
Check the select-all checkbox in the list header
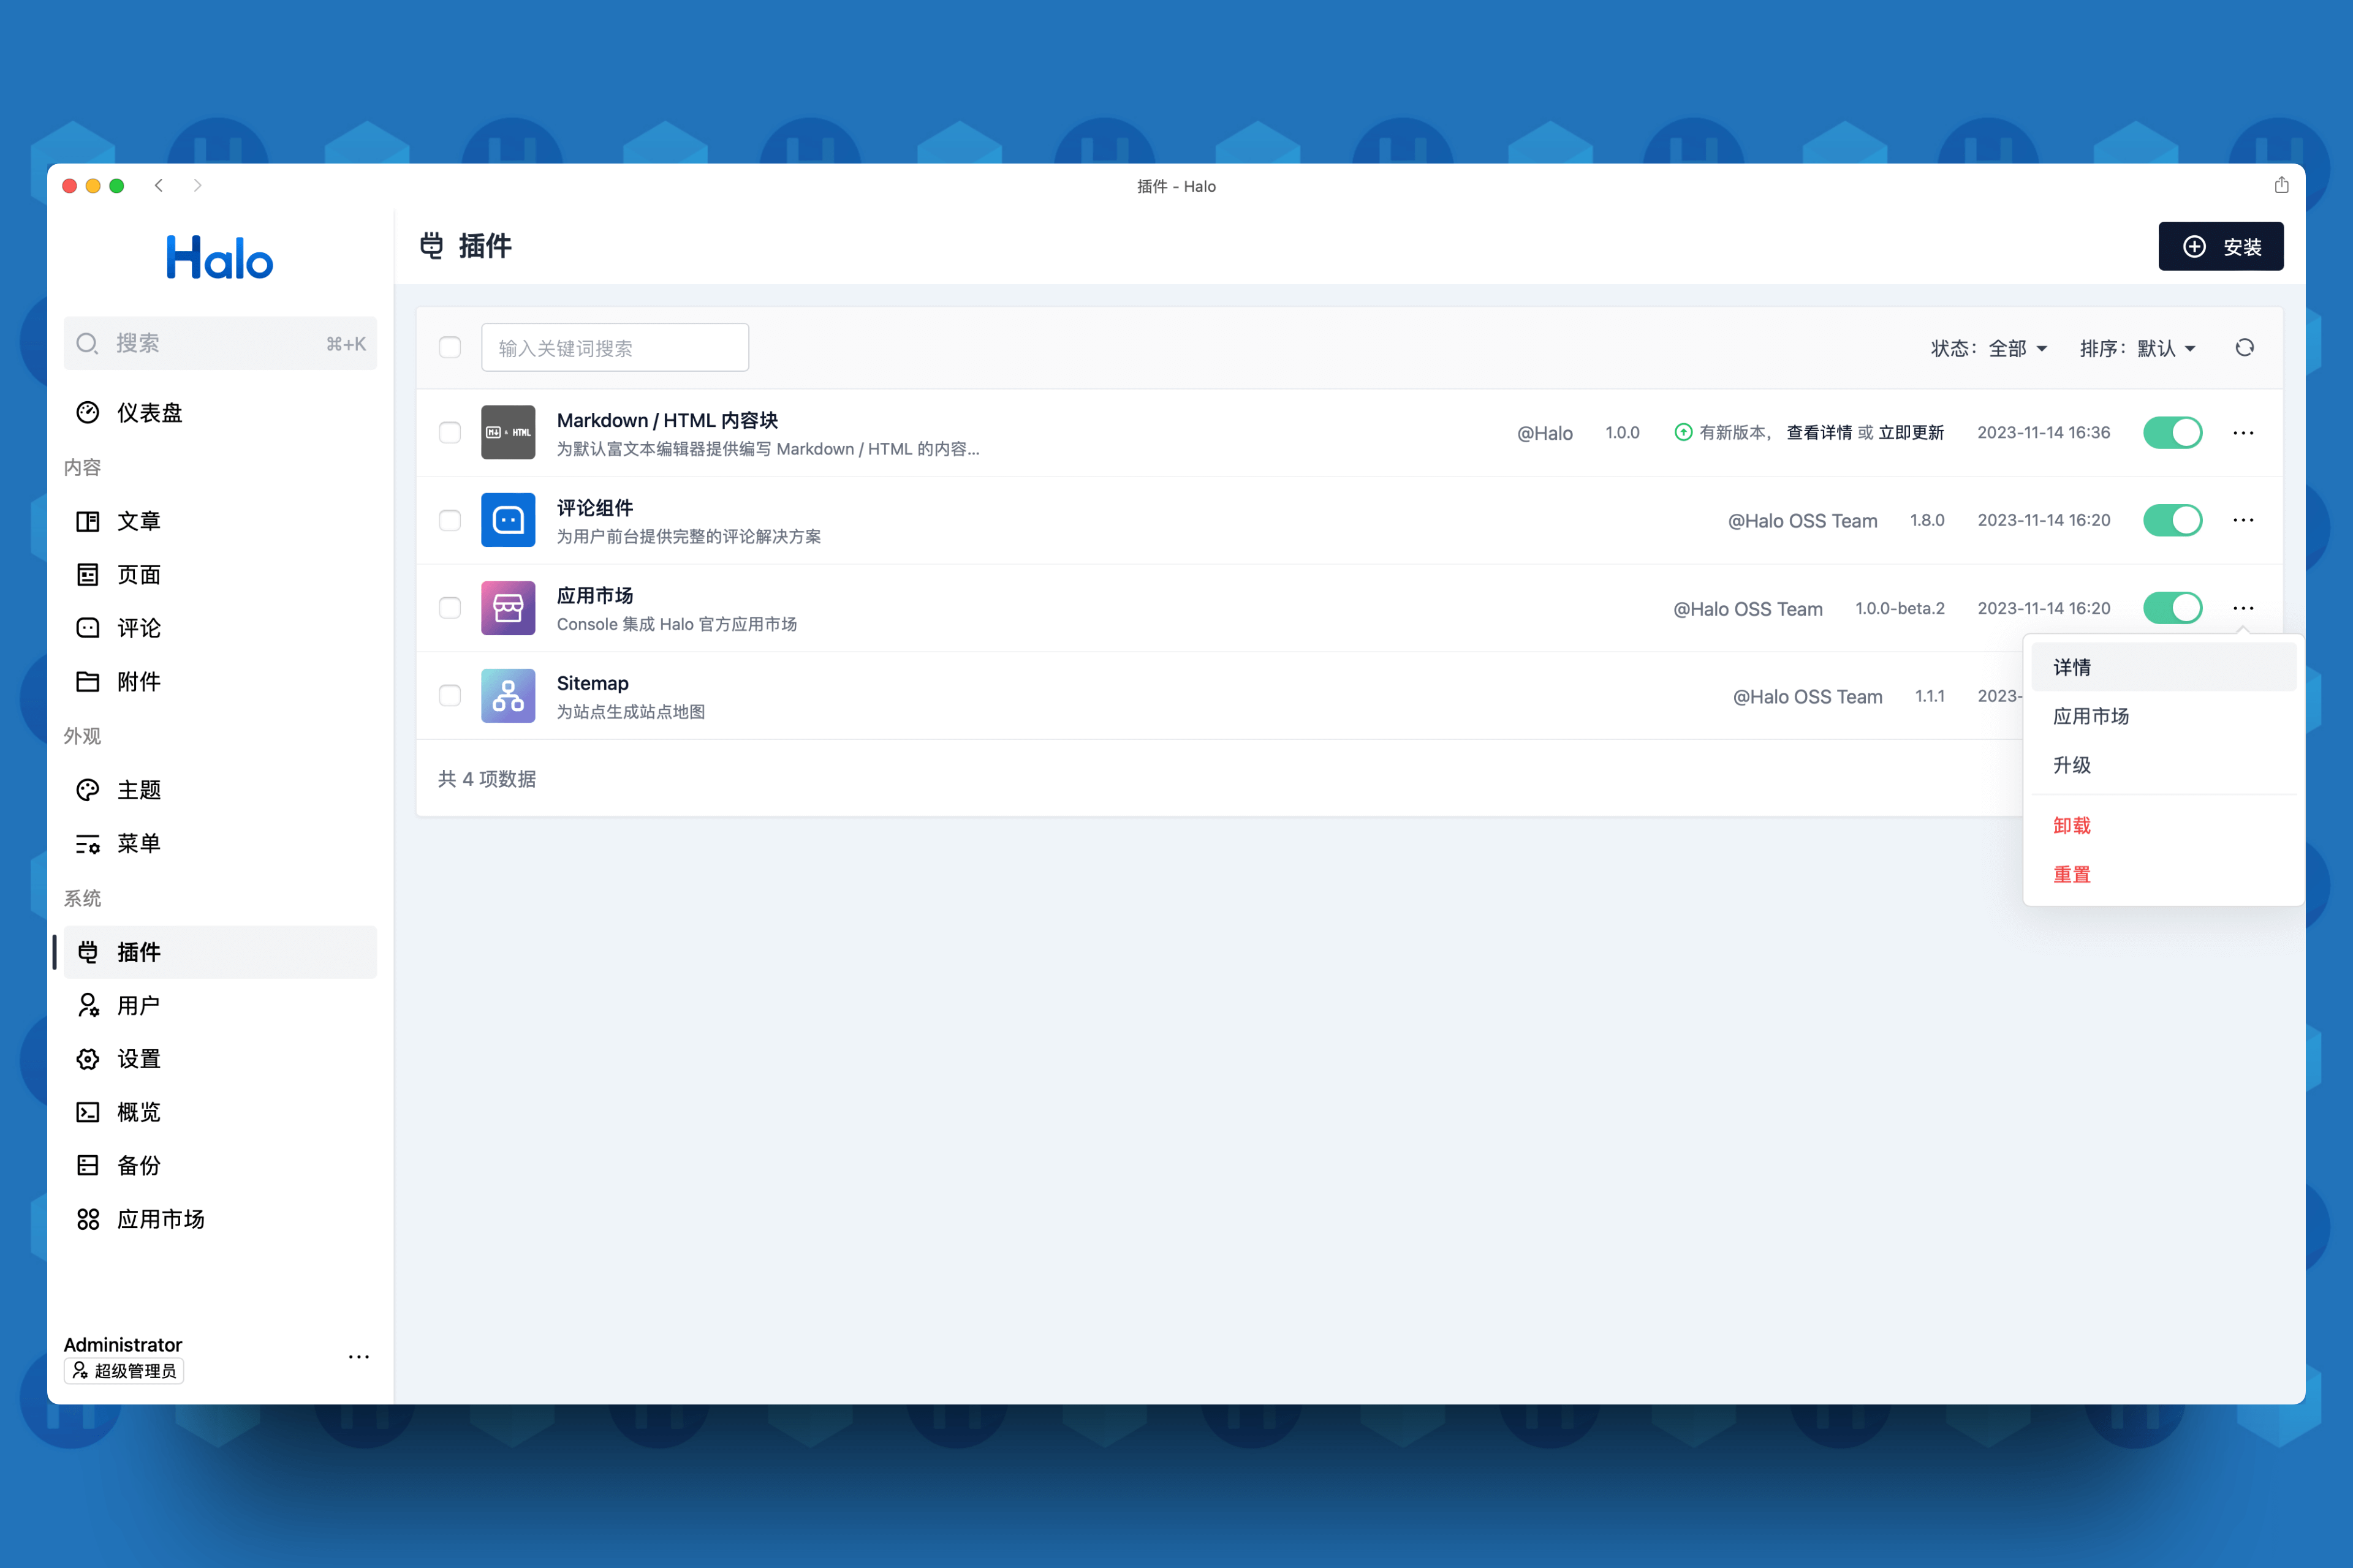(x=450, y=347)
